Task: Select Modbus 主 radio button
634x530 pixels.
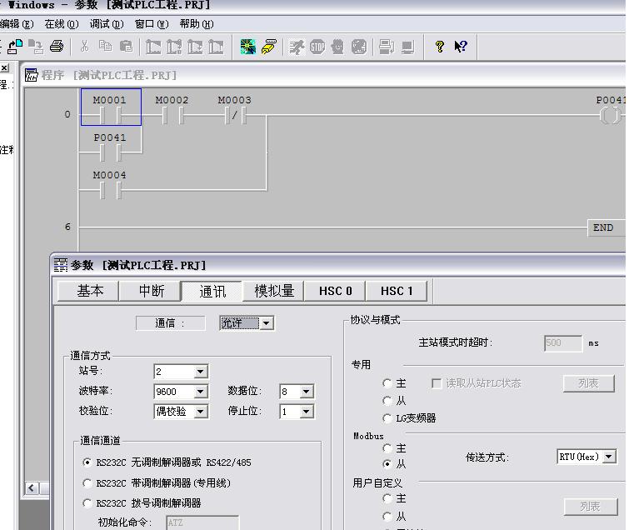Action: pos(387,448)
